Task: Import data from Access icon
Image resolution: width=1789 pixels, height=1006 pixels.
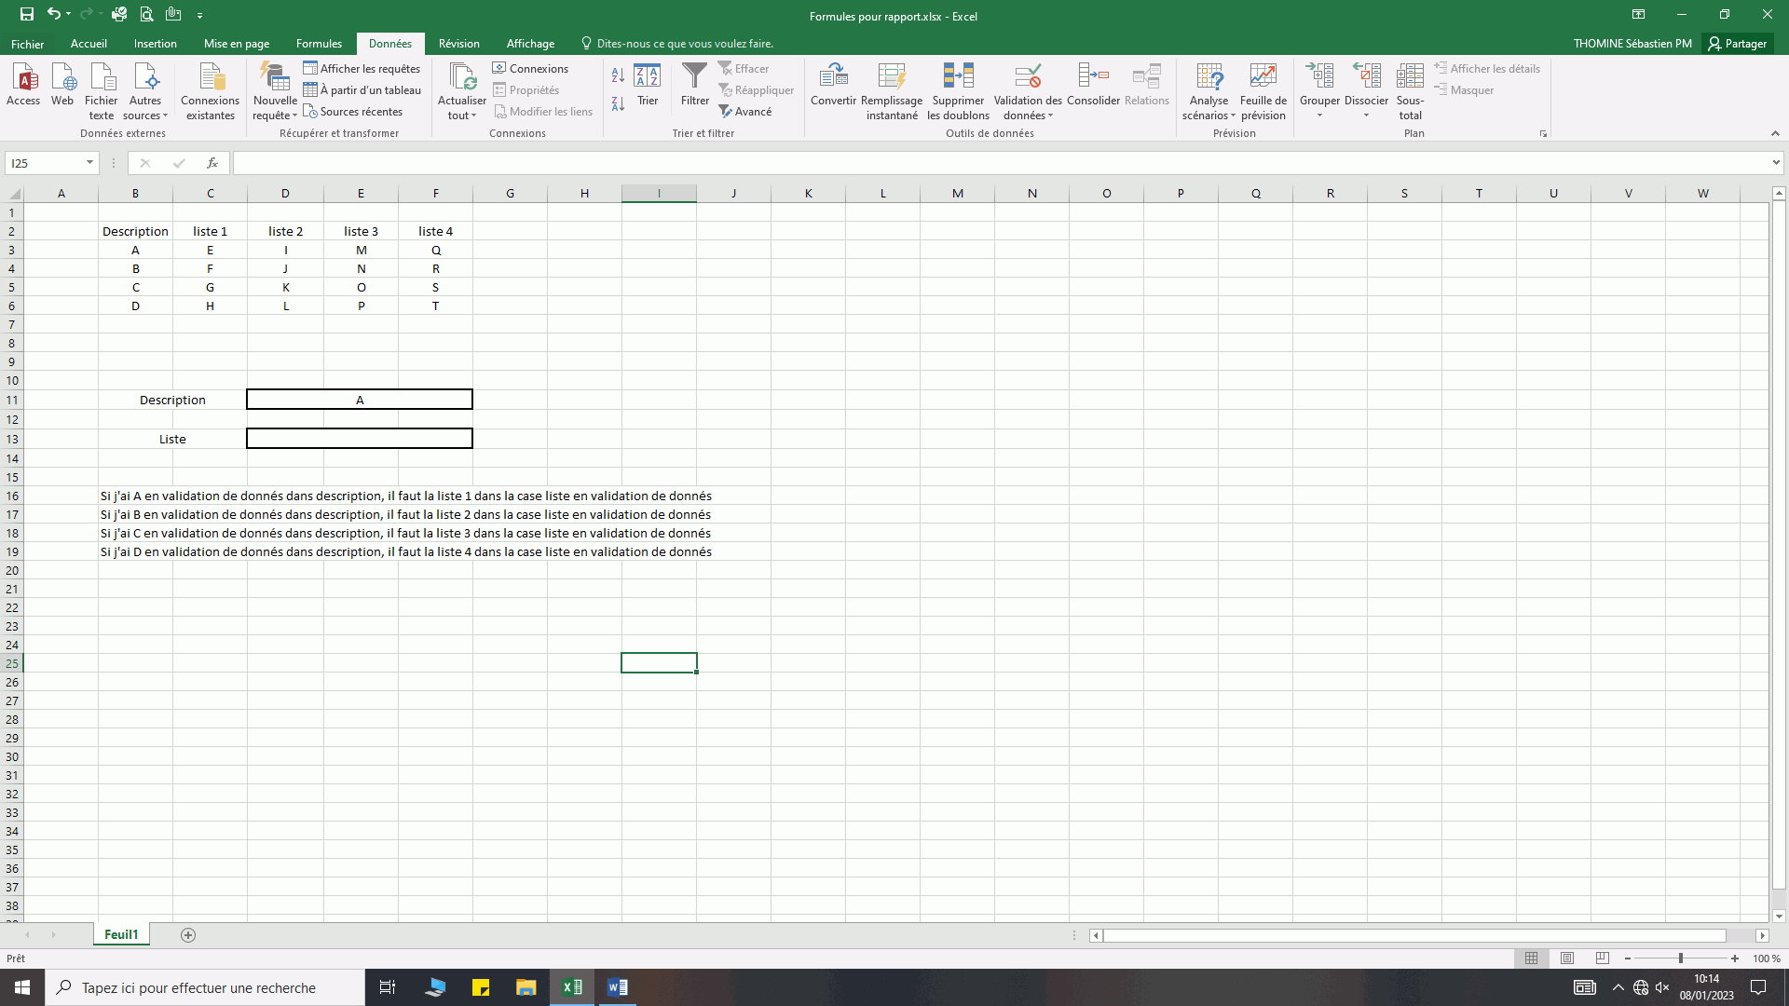Action: pos(23,76)
